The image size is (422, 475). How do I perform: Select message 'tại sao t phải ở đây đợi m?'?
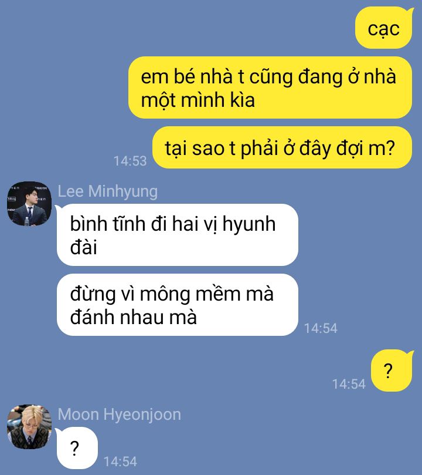pyautogui.click(x=282, y=147)
